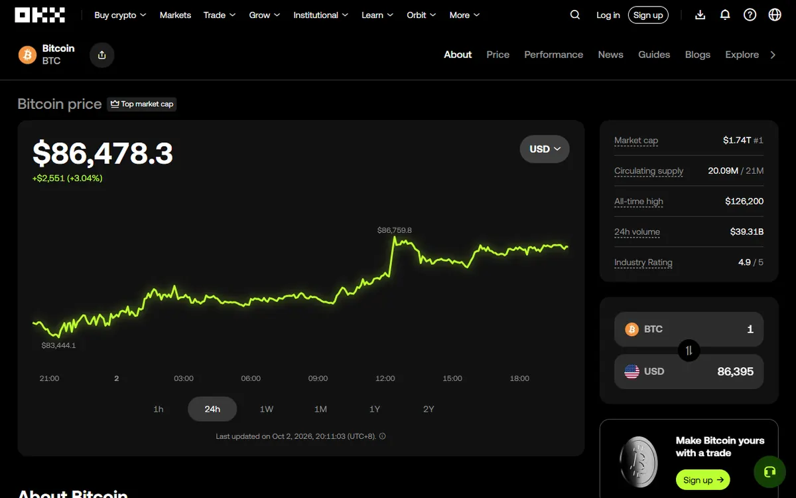Click the OKX logo
796x498 pixels.
(x=40, y=15)
